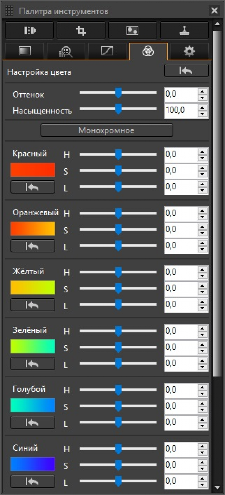225x495 pixels.
Task: Click the partial adjustment palette icon
Action: pyautogui.click(x=132, y=30)
